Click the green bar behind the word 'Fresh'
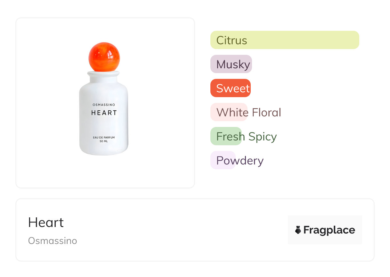The width and height of the screenshot is (390, 277). pos(226,136)
